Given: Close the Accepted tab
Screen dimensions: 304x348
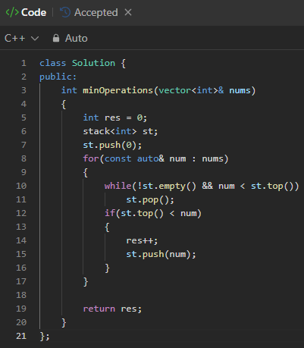Looking at the screenshot, I should click(128, 12).
